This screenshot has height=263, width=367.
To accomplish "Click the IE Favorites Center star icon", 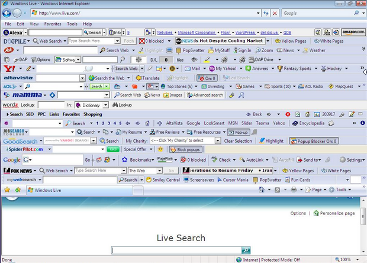I will (7, 190).
